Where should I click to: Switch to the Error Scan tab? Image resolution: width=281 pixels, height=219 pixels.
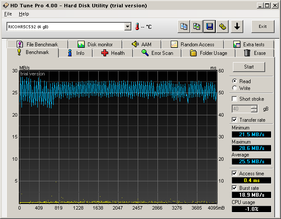pos(157,53)
